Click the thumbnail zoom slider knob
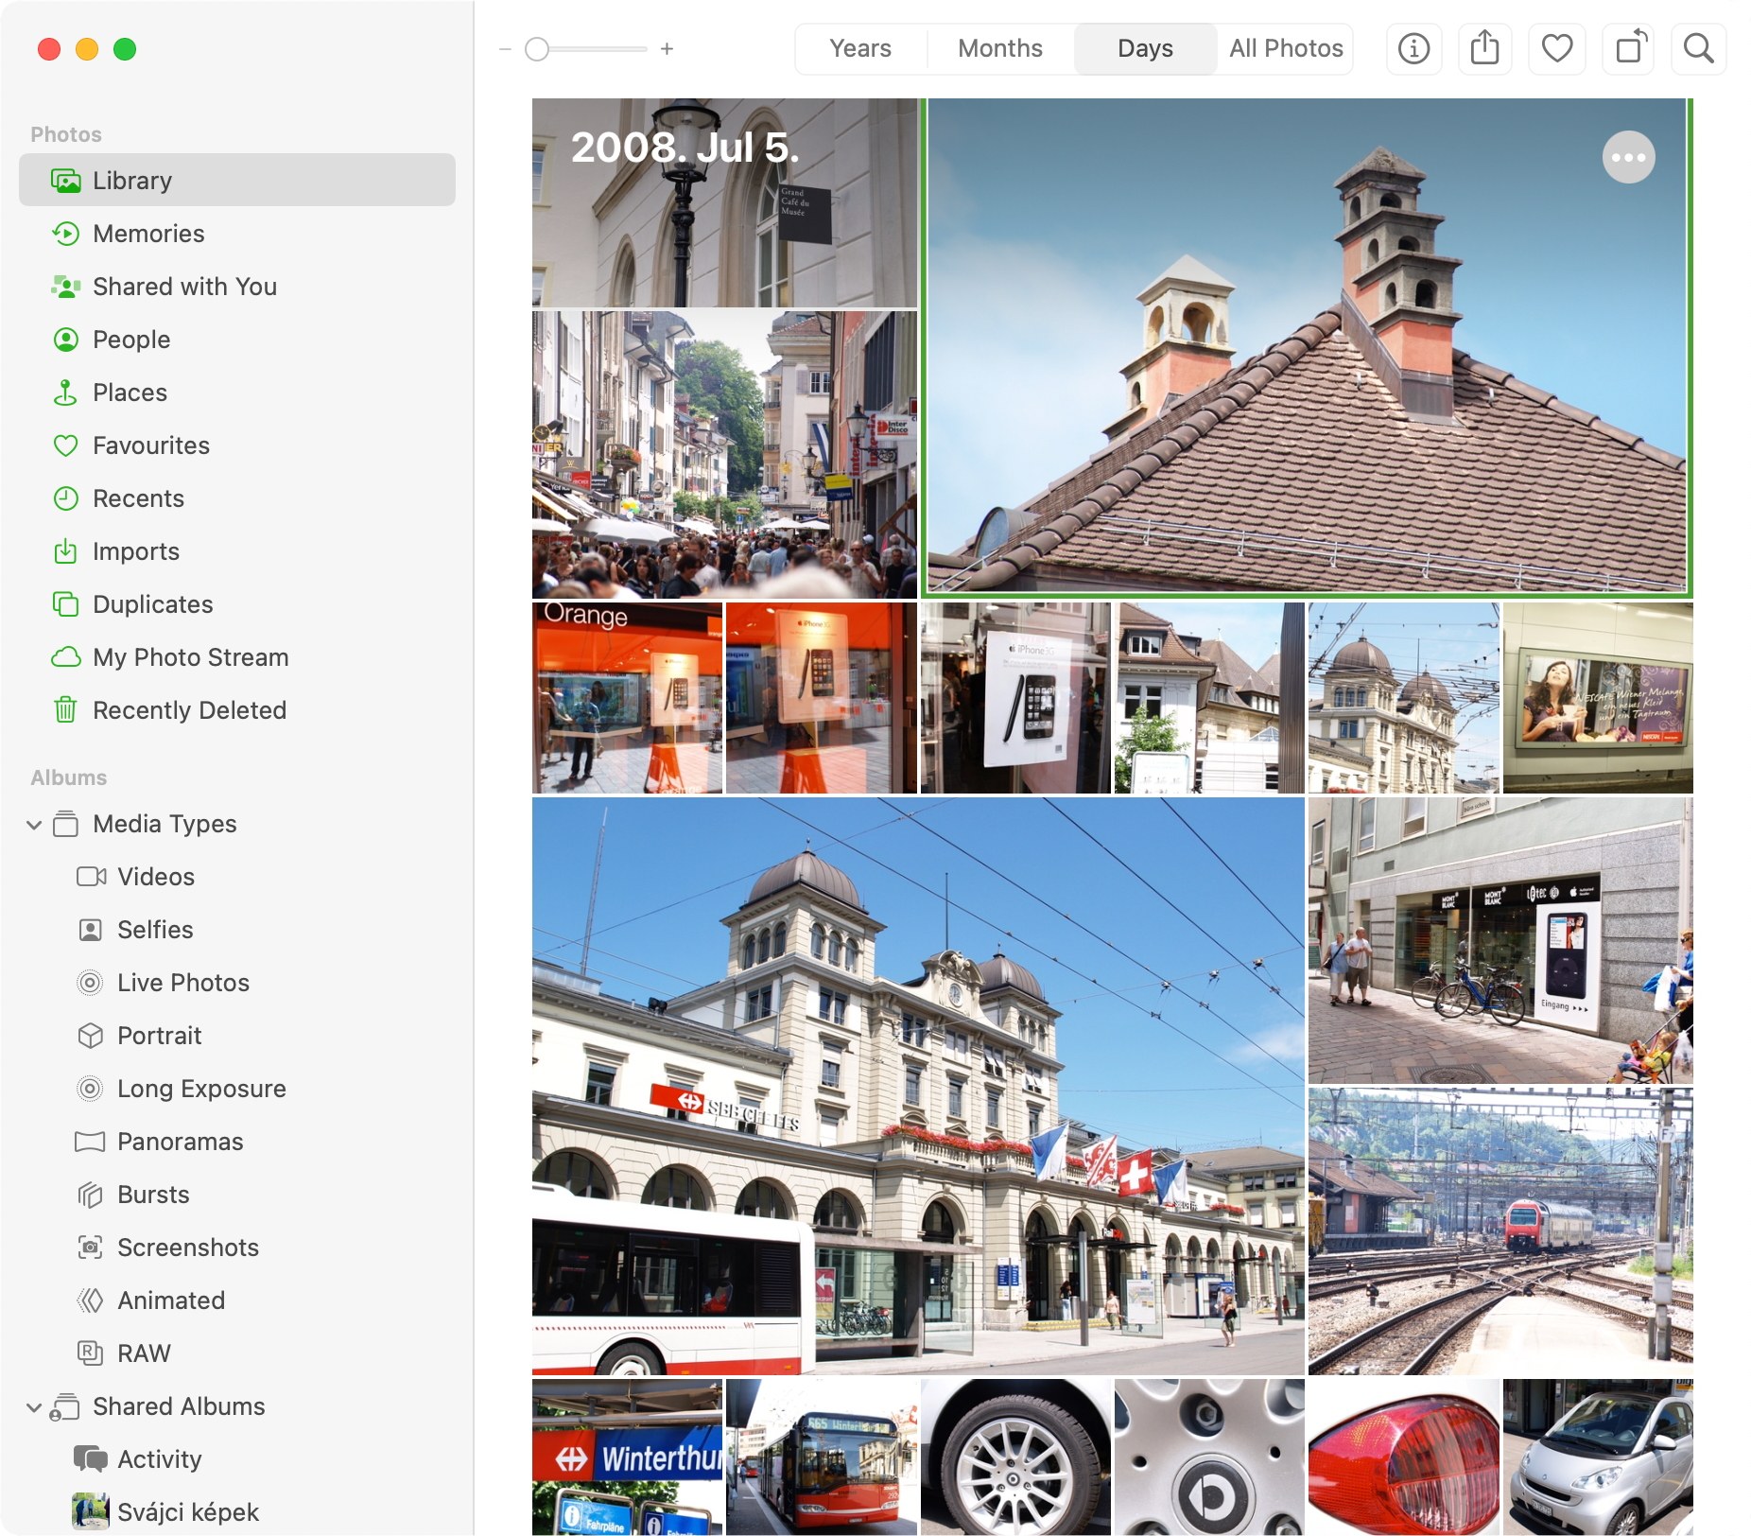The image size is (1751, 1536). (537, 49)
